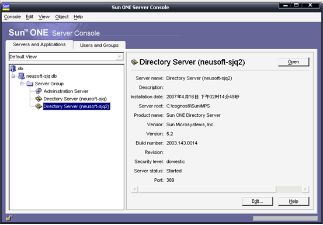This screenshot has width=323, height=225.
Task: Click the Directory Server icon beside panel heading
Action: click(x=134, y=62)
